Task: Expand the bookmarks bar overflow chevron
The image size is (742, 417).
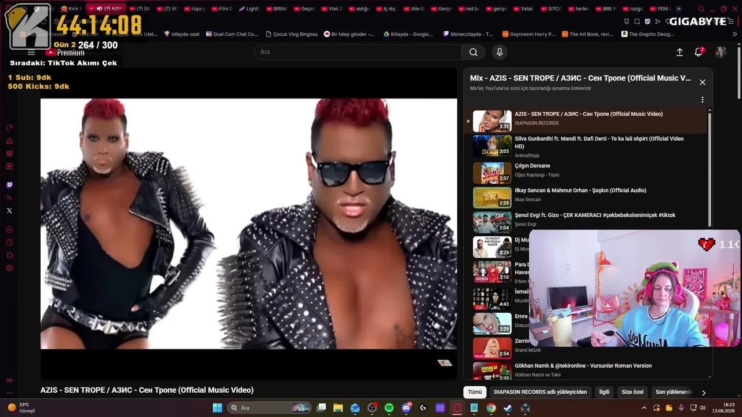Action: point(735,34)
